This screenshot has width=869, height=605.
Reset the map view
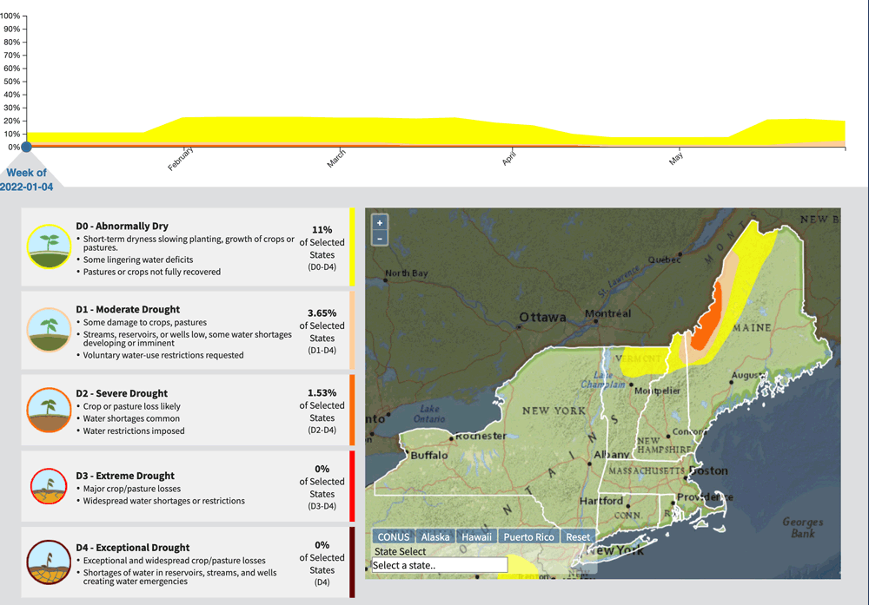(x=578, y=536)
